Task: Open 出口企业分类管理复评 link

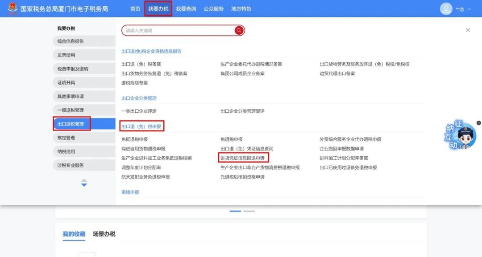Action: pos(242,111)
